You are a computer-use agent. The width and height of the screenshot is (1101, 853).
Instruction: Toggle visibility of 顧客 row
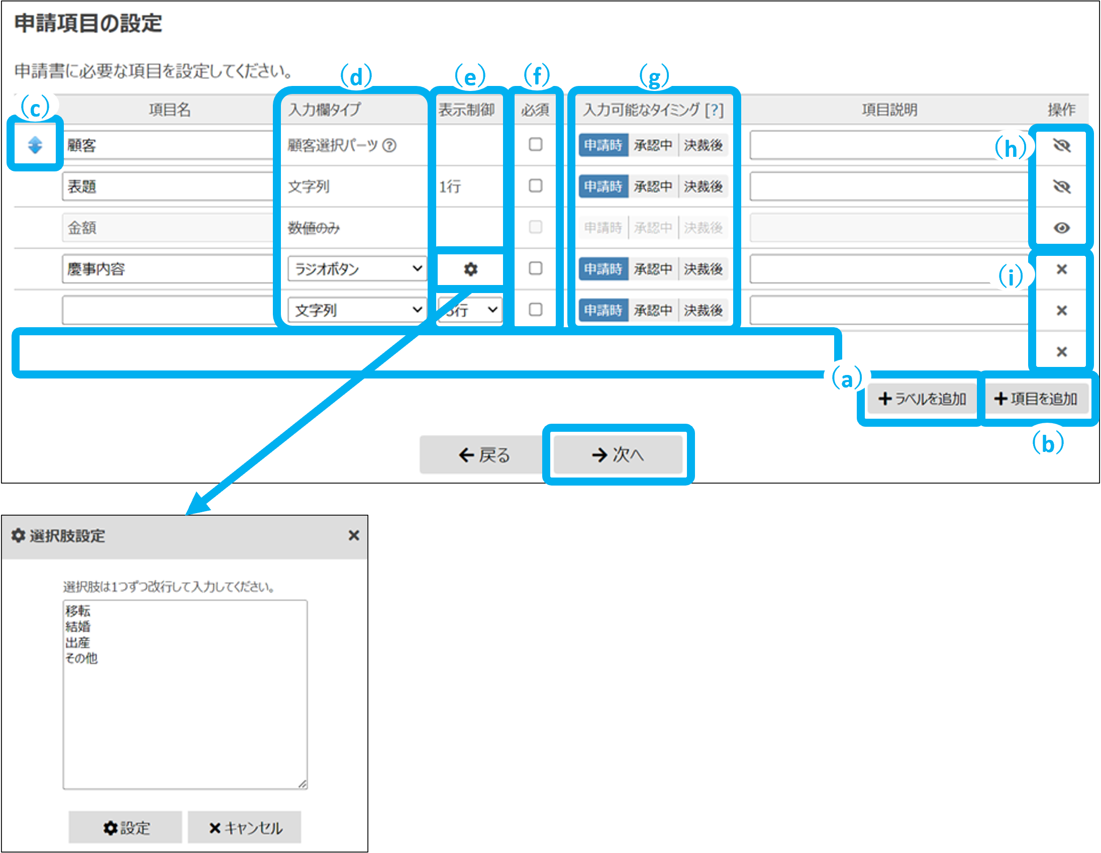coord(1061,145)
